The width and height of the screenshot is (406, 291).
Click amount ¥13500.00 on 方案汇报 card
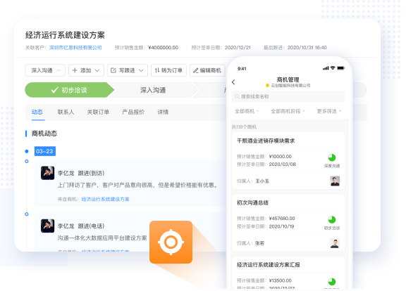click(281, 280)
